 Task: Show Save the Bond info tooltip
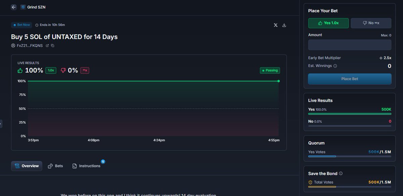(341, 174)
